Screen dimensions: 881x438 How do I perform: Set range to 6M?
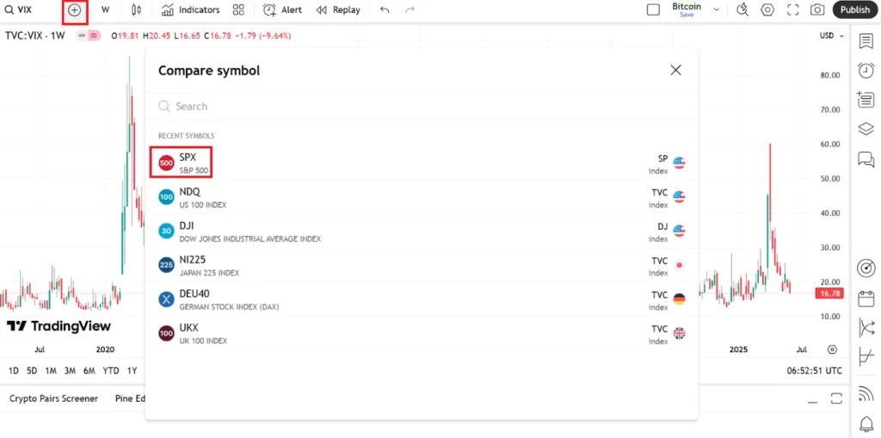pos(89,371)
